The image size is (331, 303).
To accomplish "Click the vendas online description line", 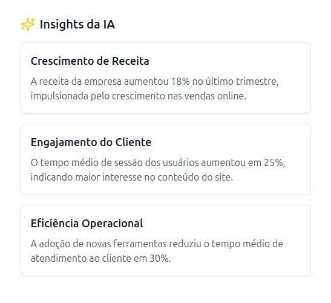I will (x=139, y=96).
